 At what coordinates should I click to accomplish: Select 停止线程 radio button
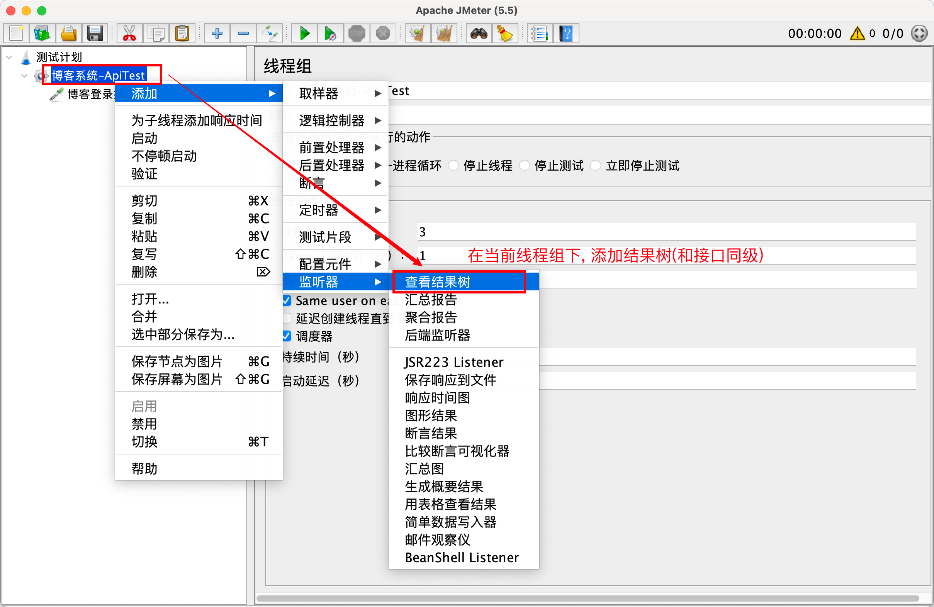pos(454,166)
